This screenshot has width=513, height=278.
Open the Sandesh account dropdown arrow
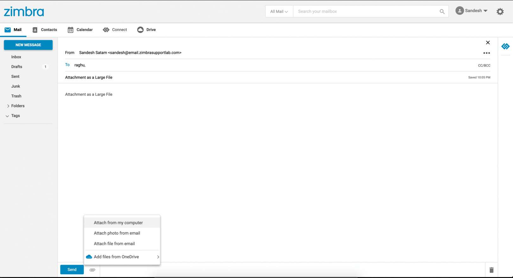485,11
